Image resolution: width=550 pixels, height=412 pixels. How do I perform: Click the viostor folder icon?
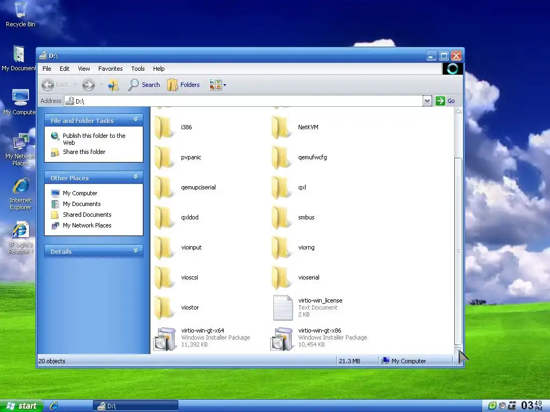164,307
